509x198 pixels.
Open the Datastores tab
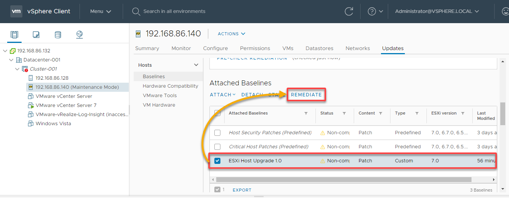tap(319, 49)
